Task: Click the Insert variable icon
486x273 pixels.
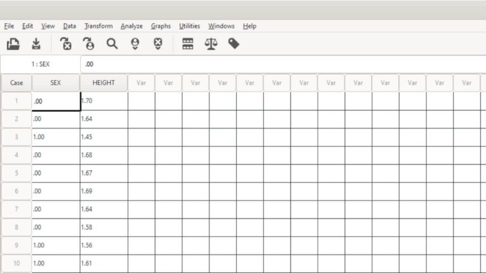Action: 158,44
